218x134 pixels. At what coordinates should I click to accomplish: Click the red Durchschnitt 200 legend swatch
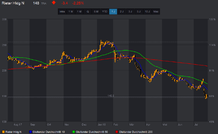(x=117, y=132)
